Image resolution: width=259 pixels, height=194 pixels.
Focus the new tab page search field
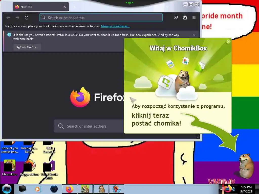[x=89, y=126]
